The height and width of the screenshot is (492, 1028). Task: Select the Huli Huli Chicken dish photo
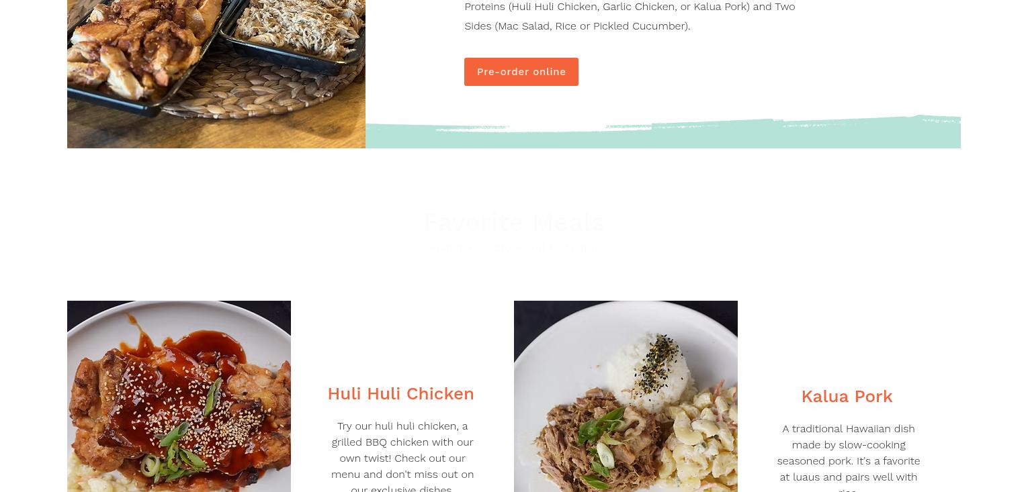pos(179,396)
